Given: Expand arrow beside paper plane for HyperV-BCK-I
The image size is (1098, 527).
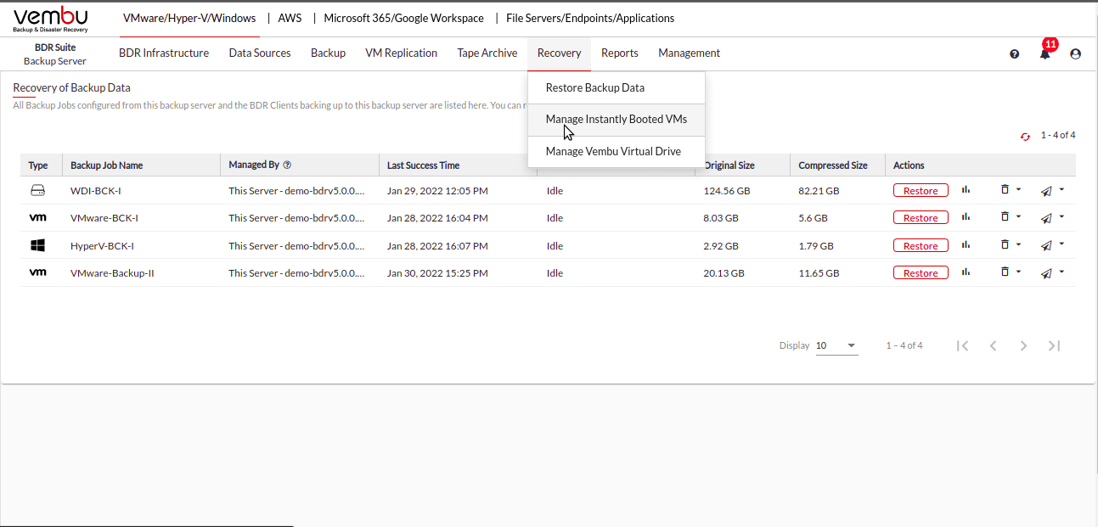Looking at the screenshot, I should pos(1061,245).
